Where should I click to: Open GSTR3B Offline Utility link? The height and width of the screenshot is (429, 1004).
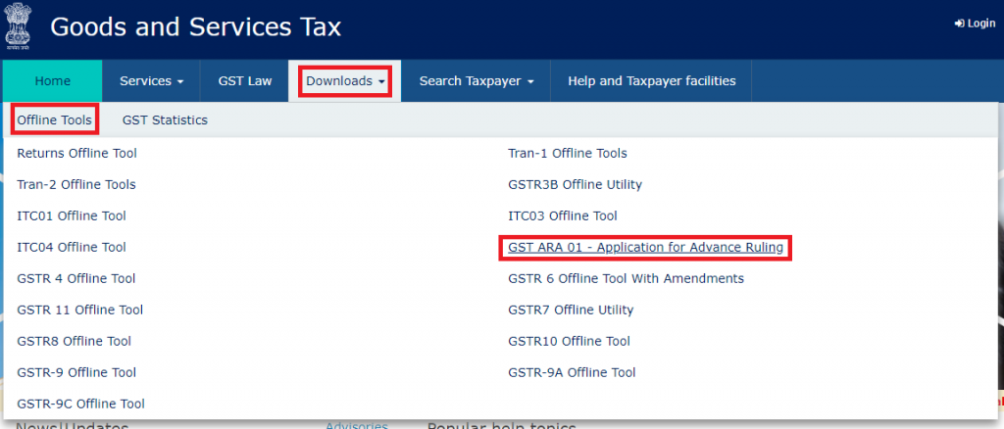(575, 185)
